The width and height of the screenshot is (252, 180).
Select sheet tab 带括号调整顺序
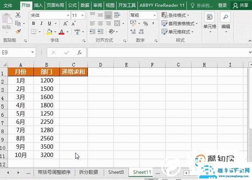coord(54,172)
